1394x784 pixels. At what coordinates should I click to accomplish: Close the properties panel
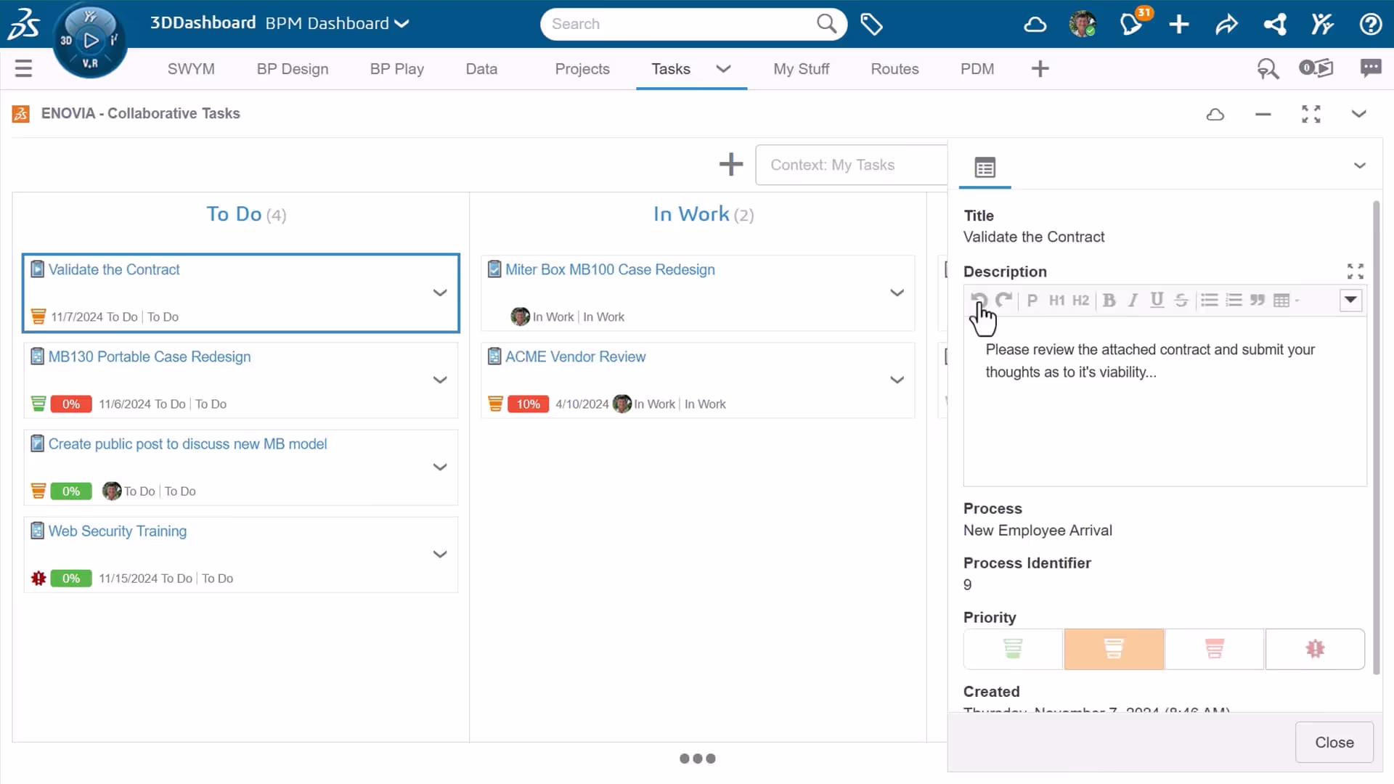click(x=1334, y=742)
